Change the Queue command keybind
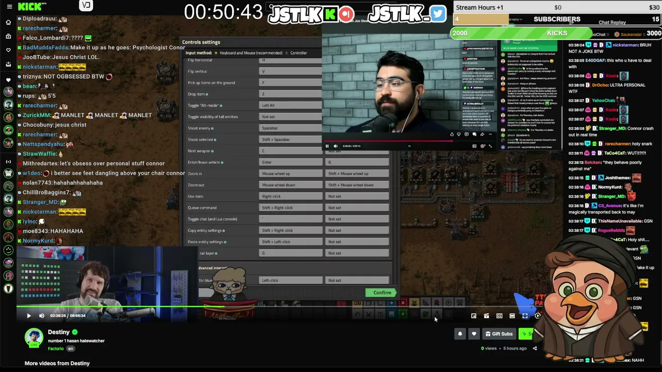The image size is (662, 372). click(x=290, y=208)
